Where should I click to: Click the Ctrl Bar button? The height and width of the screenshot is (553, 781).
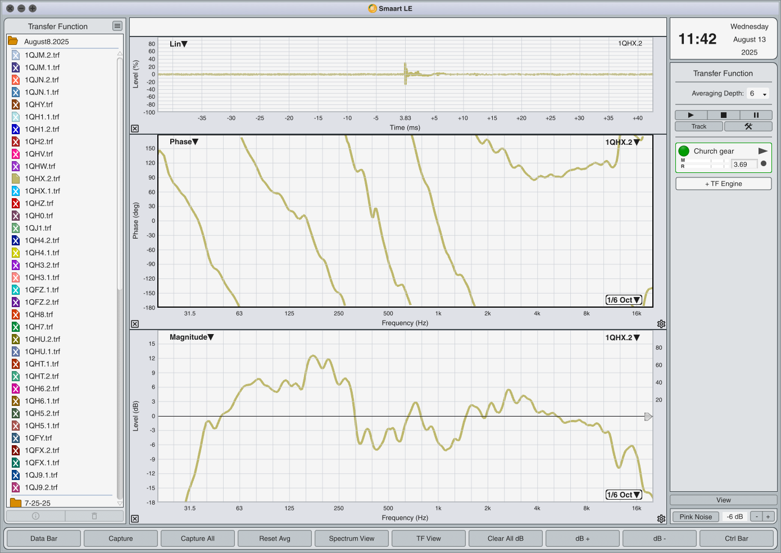click(737, 538)
